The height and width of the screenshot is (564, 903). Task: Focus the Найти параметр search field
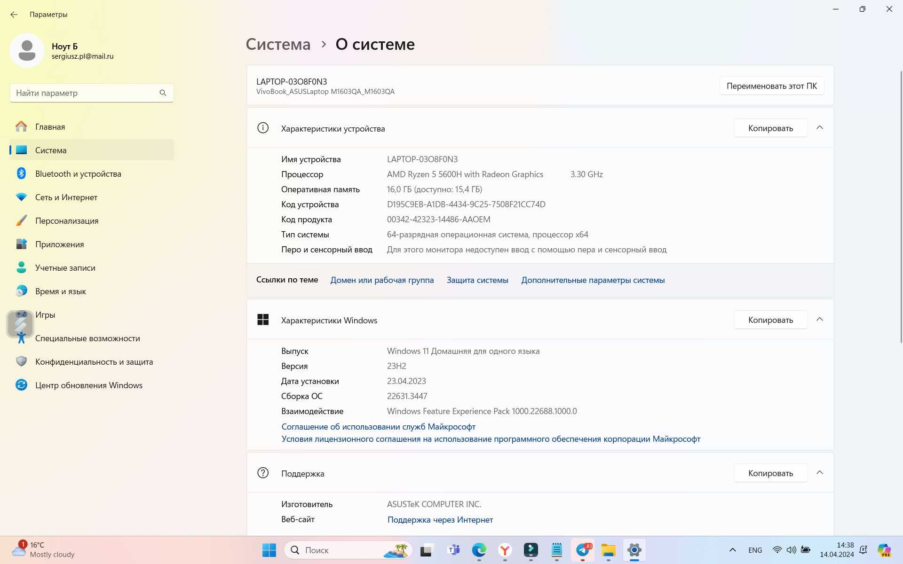click(92, 93)
